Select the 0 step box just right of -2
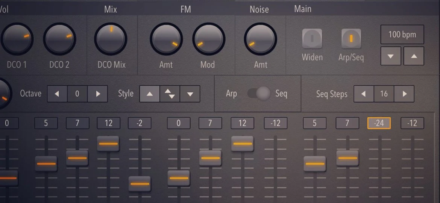 [x=179, y=123]
